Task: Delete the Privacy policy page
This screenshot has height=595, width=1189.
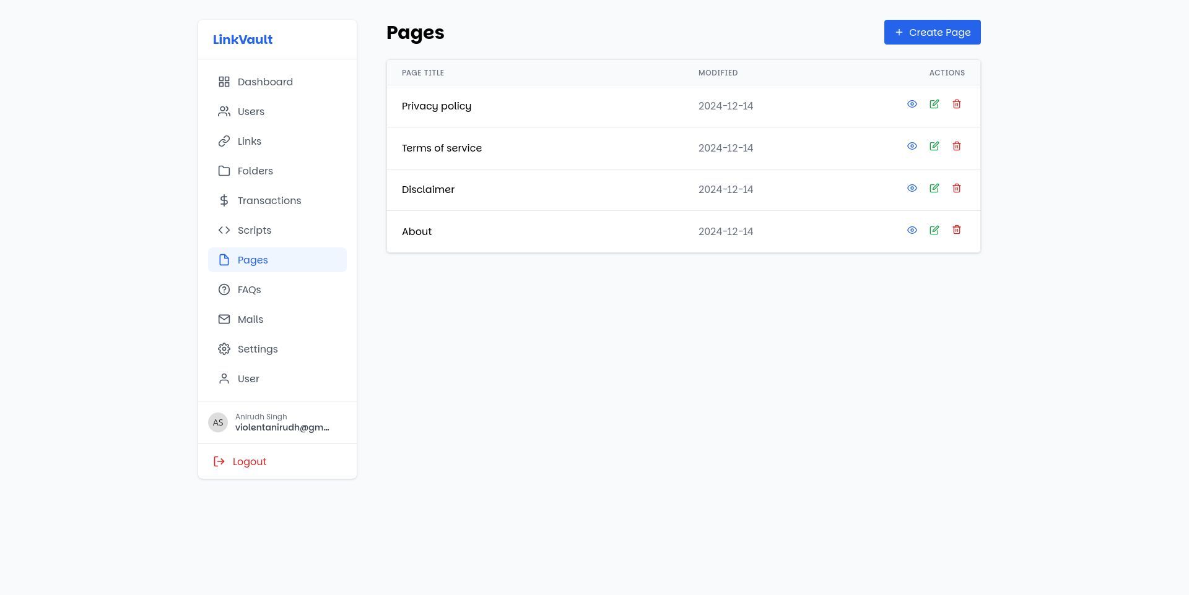Action: [x=956, y=105]
